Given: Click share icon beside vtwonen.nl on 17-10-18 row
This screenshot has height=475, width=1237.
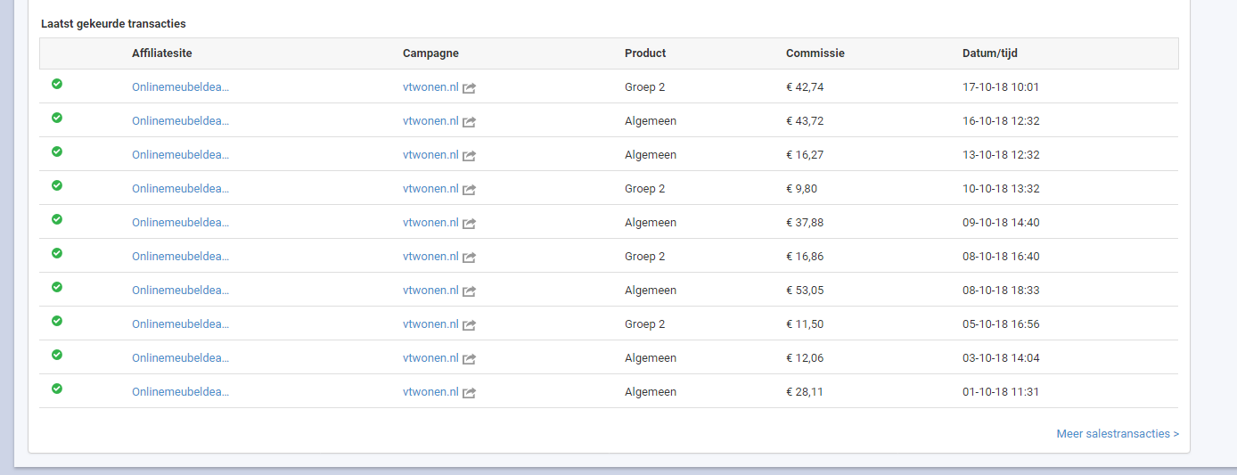Looking at the screenshot, I should 470,87.
